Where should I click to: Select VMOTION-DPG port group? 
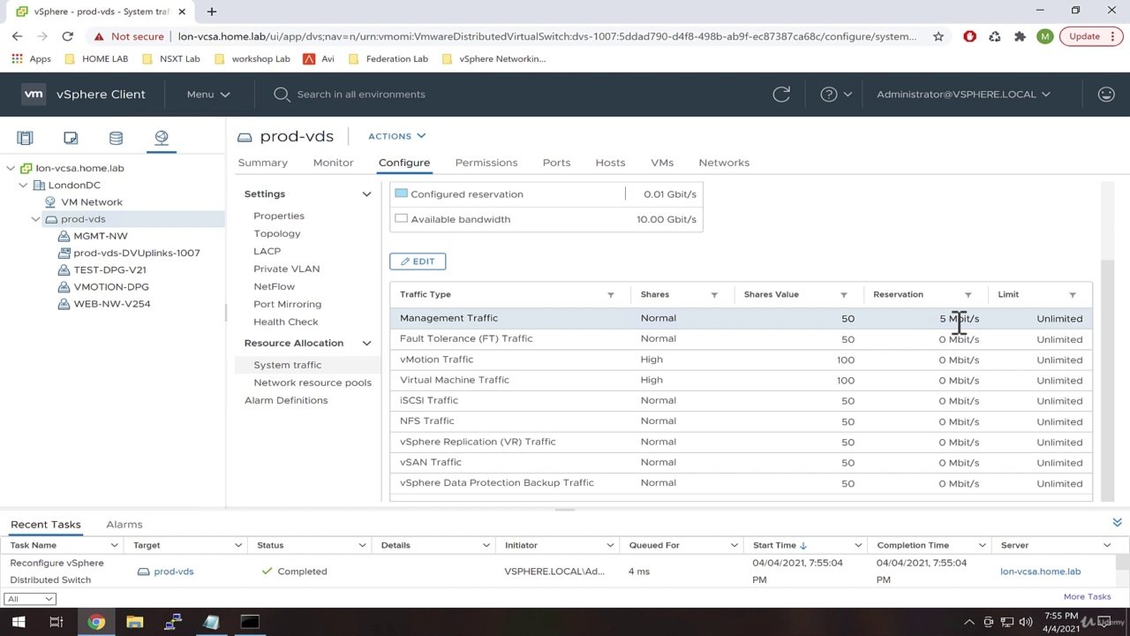110,287
